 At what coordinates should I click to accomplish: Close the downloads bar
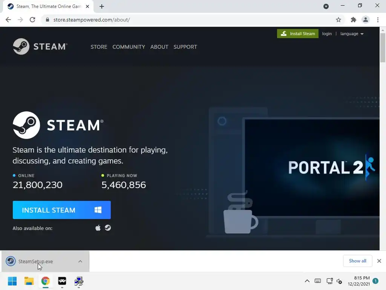point(379,261)
